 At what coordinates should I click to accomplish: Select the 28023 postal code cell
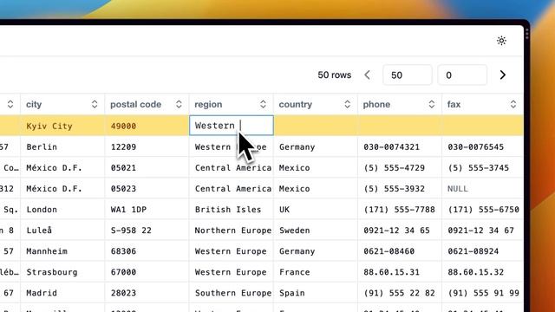click(147, 293)
